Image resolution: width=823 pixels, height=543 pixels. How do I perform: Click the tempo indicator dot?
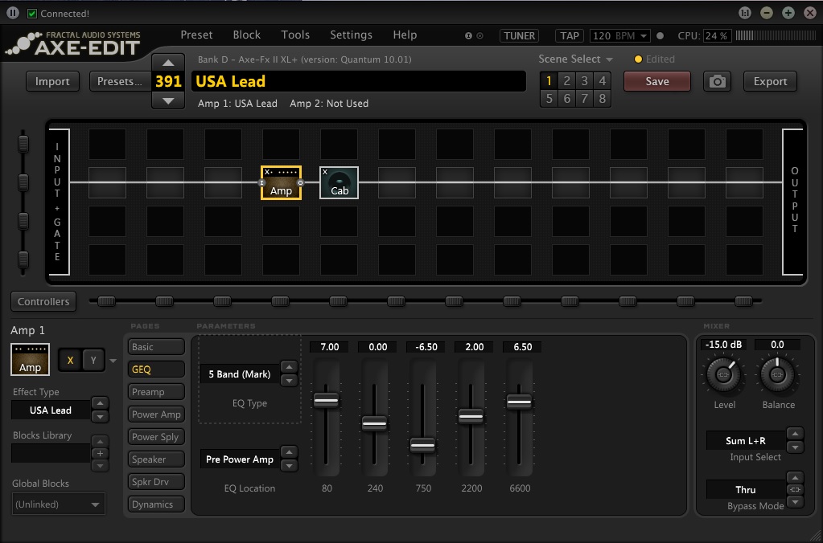[x=660, y=35]
